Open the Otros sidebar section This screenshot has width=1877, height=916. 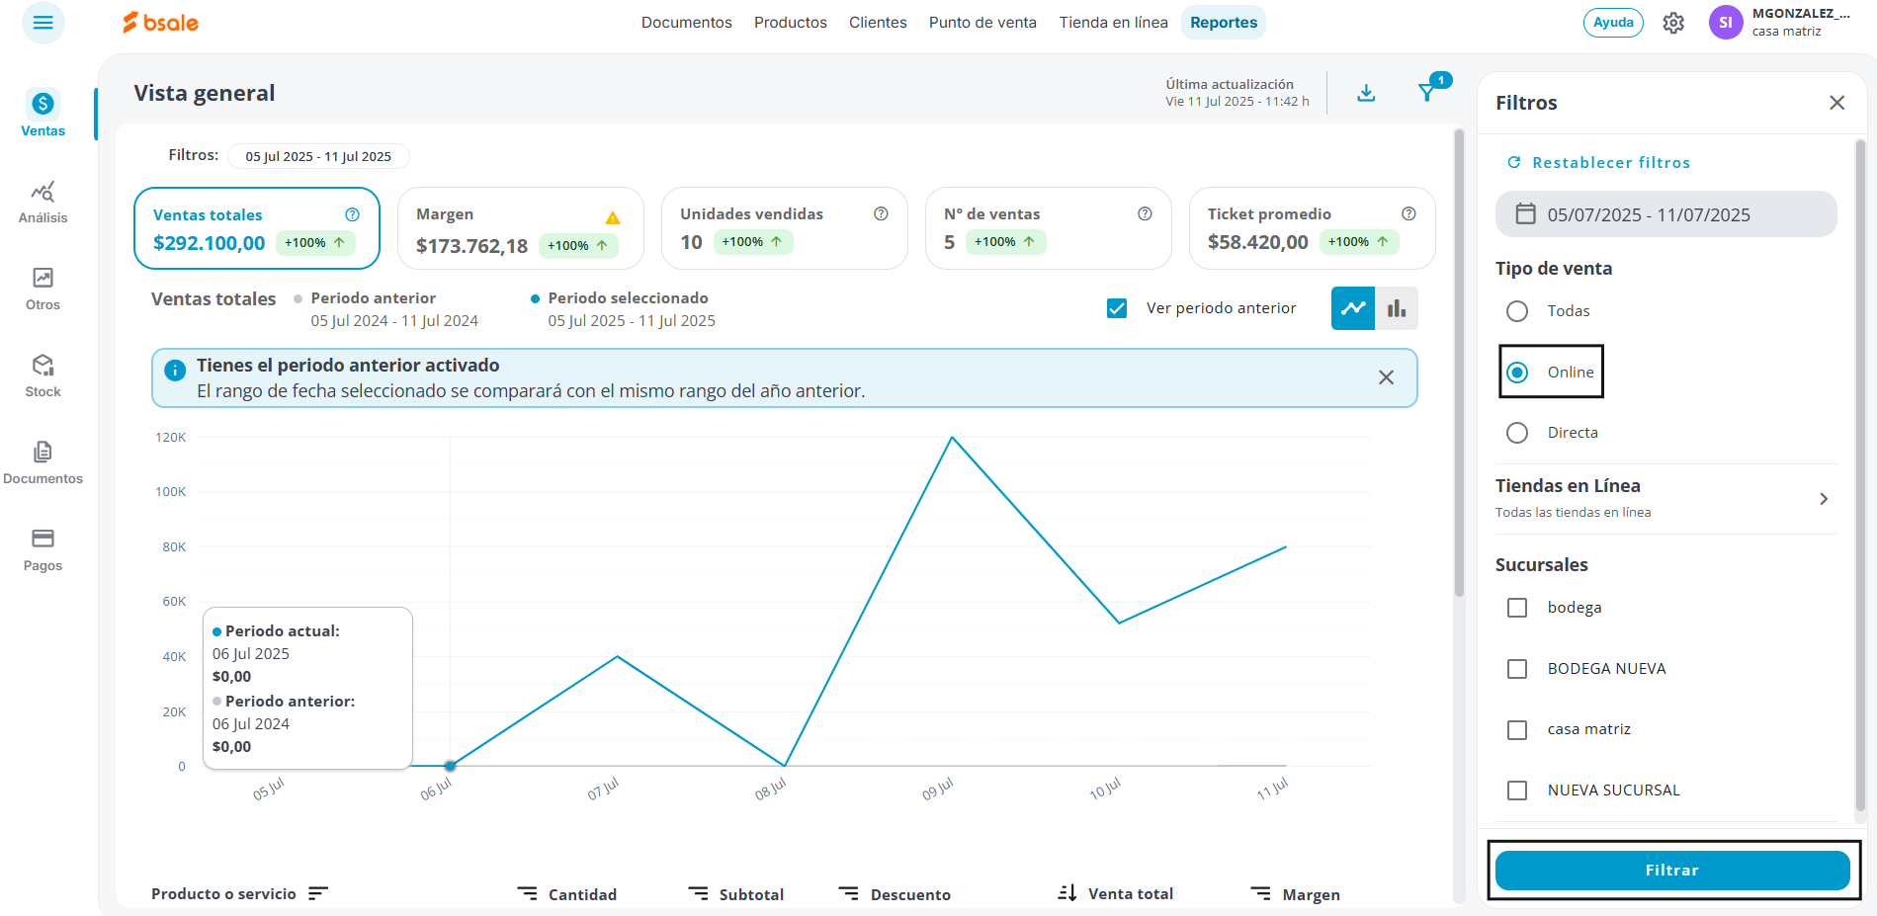(x=43, y=289)
